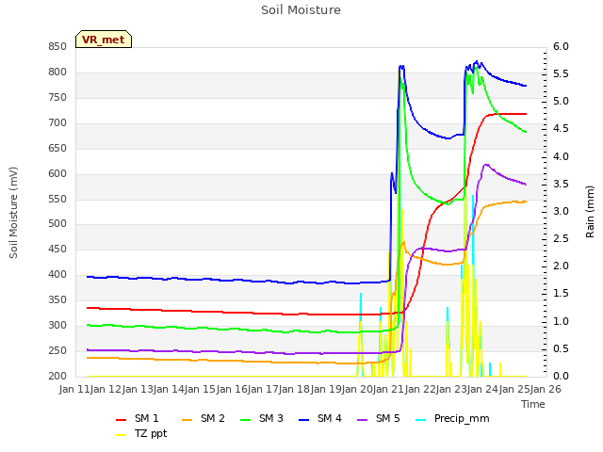603x452 pixels.
Task: Click the red SM 1 legend swatch
Action: click(122, 420)
